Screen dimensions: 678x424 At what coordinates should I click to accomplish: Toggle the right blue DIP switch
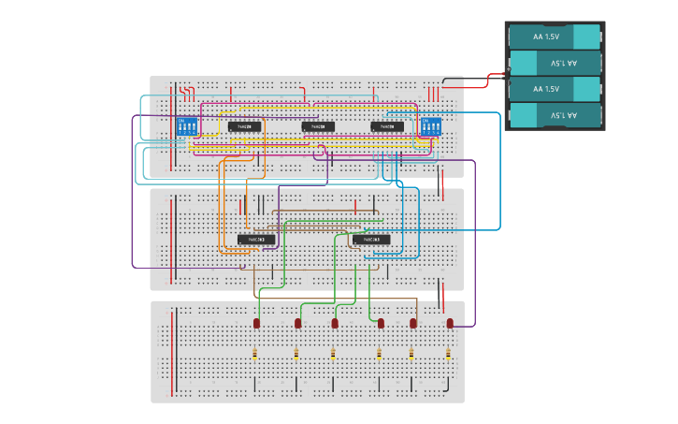coord(429,126)
